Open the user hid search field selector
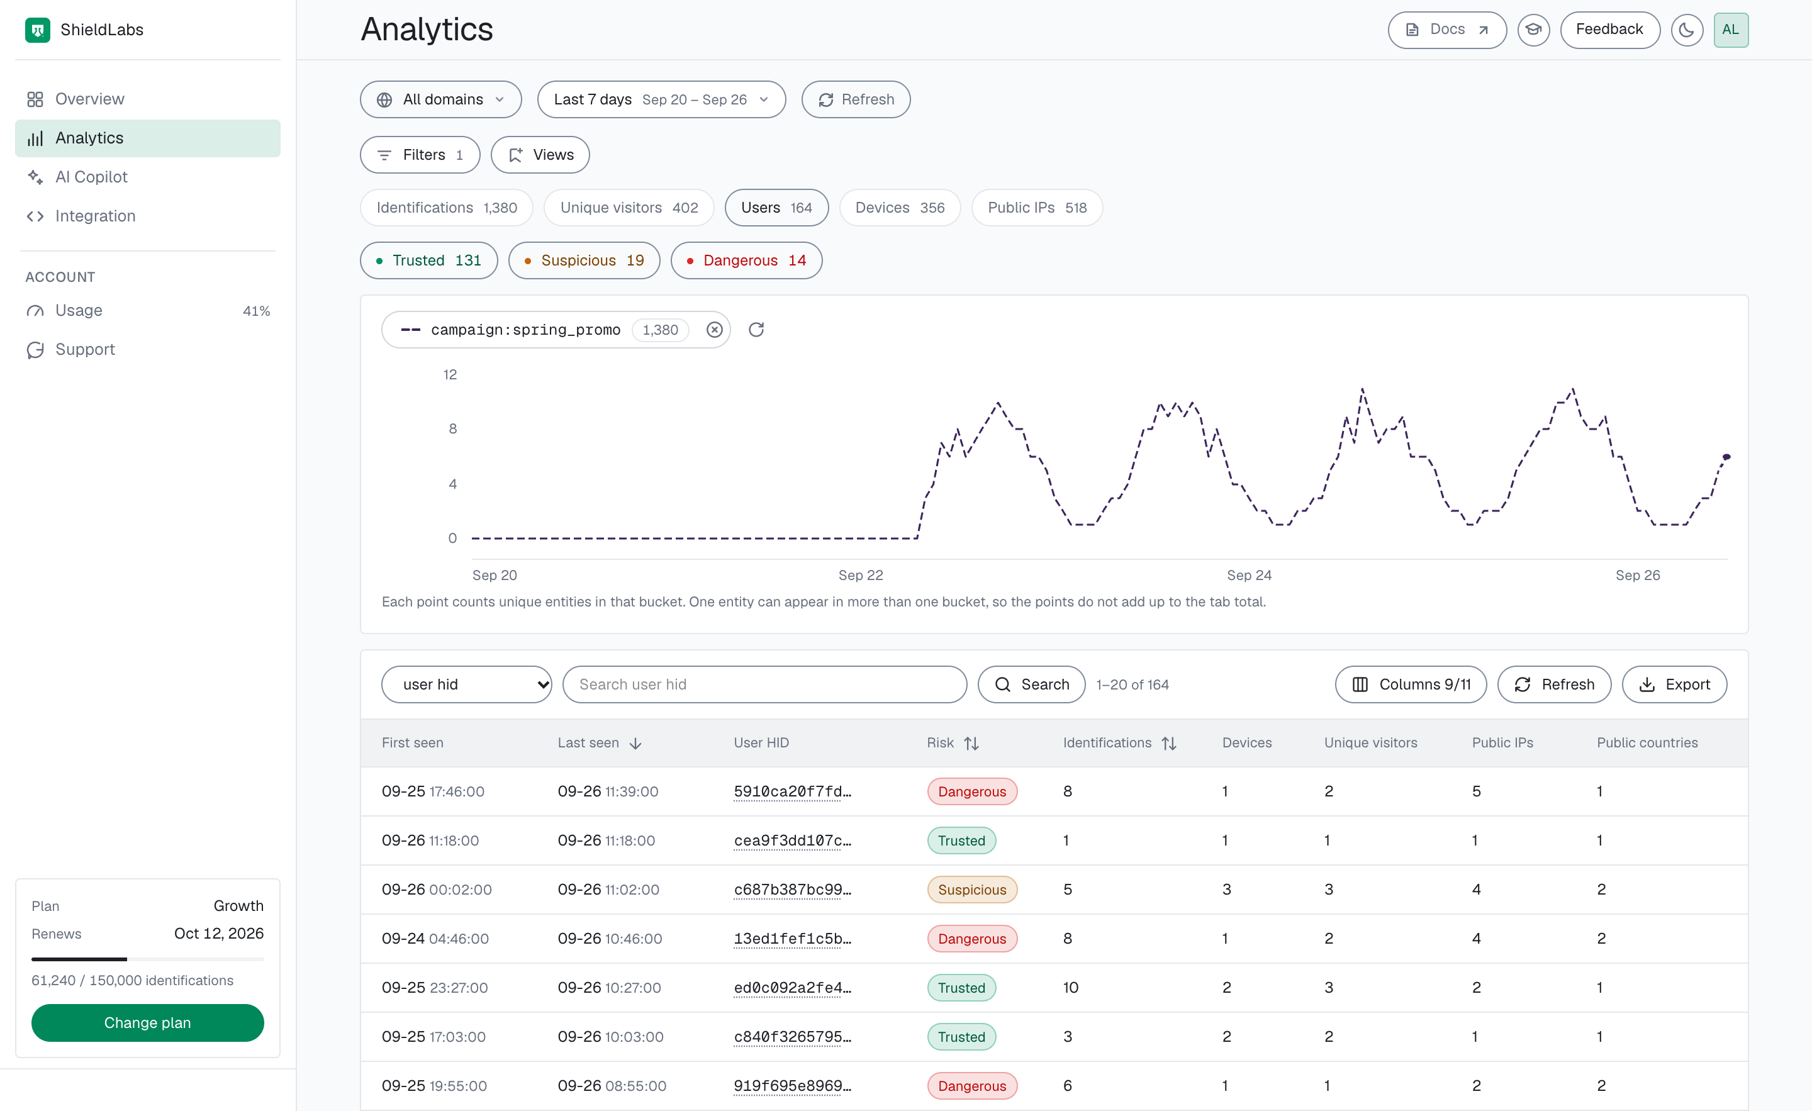Screen dimensions: 1812x1111 [466, 684]
